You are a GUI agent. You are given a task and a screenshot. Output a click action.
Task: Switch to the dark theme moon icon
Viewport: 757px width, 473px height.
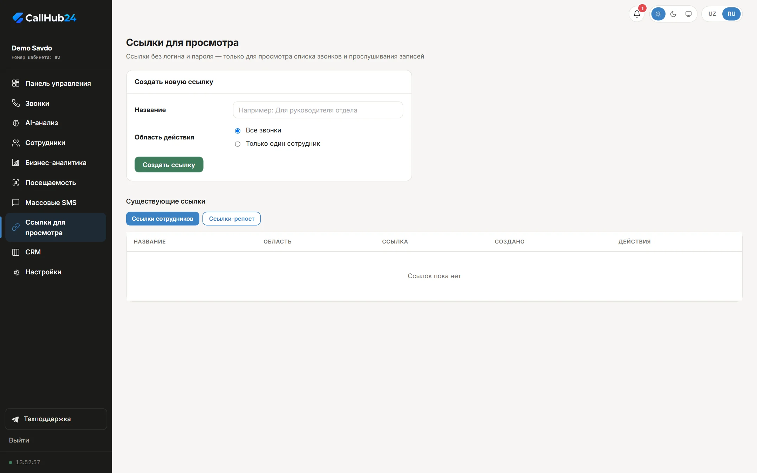(x=673, y=14)
